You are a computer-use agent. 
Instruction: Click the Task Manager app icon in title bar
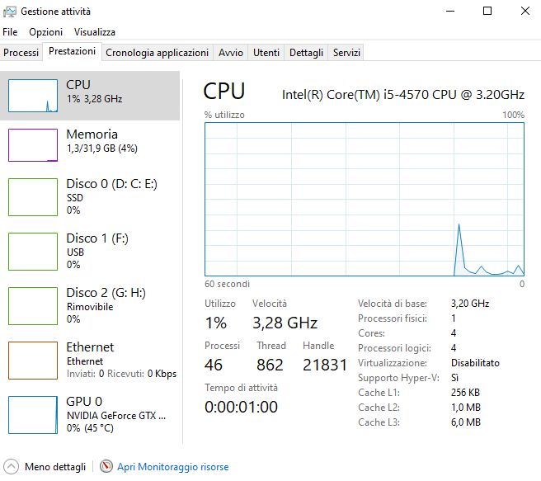pyautogui.click(x=10, y=12)
